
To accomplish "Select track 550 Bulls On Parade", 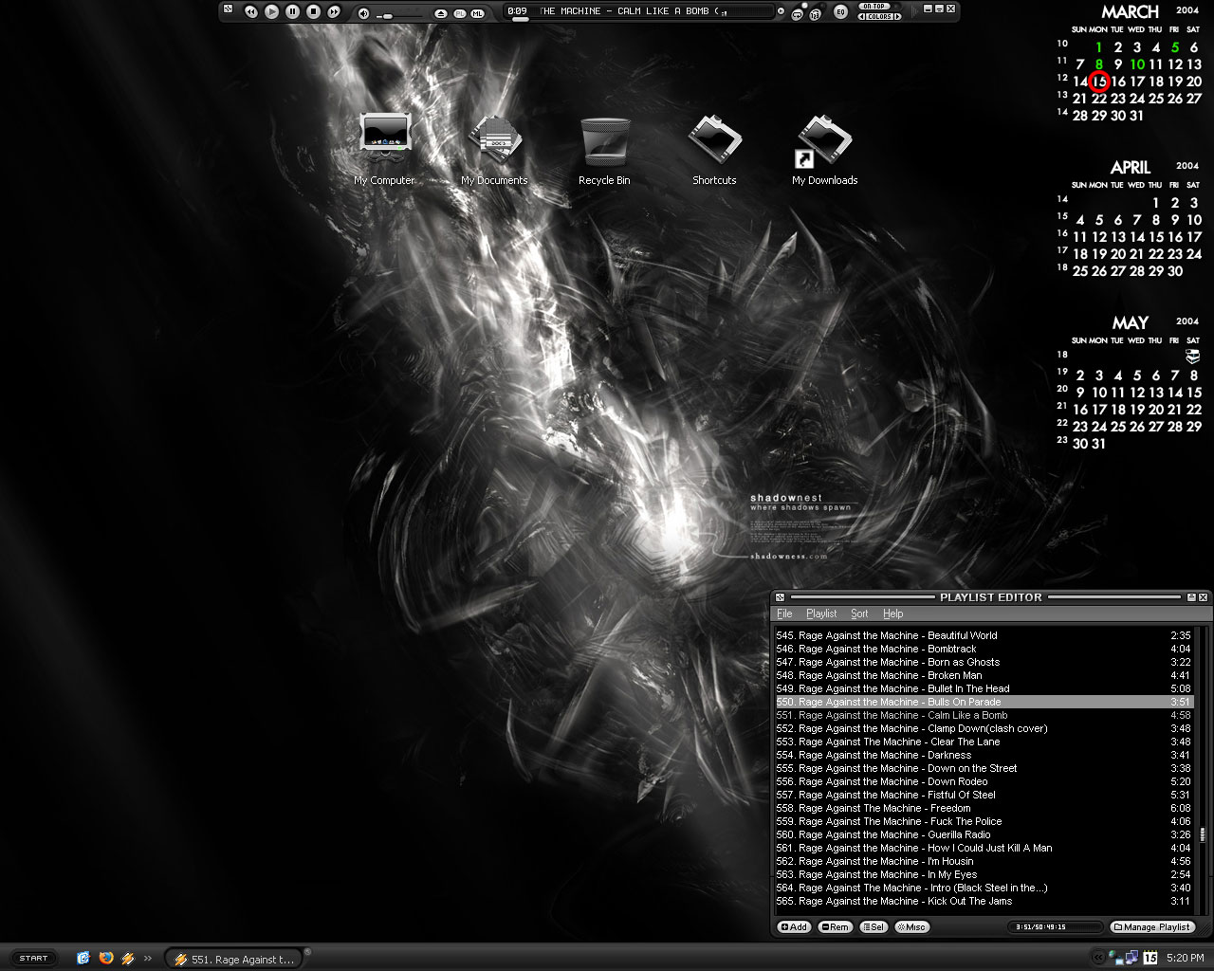I will coord(984,702).
